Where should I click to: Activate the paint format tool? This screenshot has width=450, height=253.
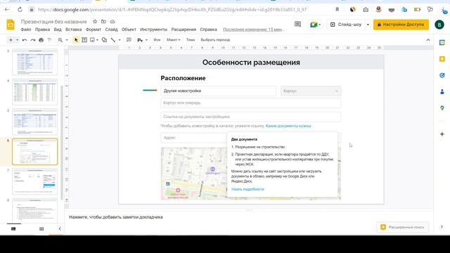(x=49, y=40)
